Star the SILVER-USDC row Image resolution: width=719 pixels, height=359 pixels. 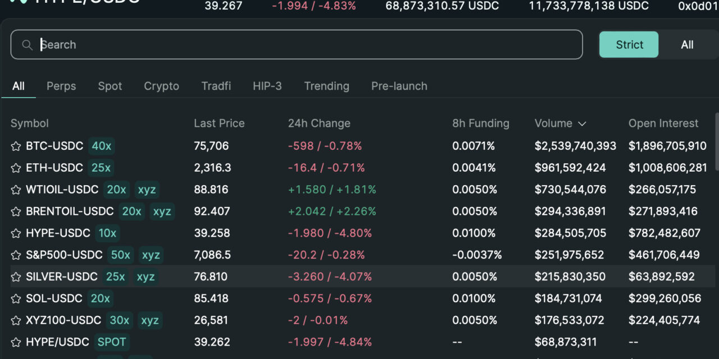coord(15,277)
